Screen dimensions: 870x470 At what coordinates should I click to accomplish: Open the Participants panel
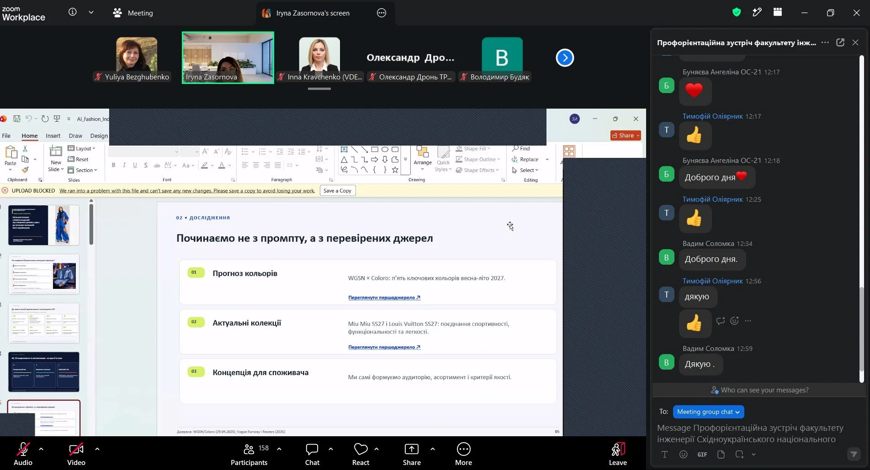[x=249, y=454]
